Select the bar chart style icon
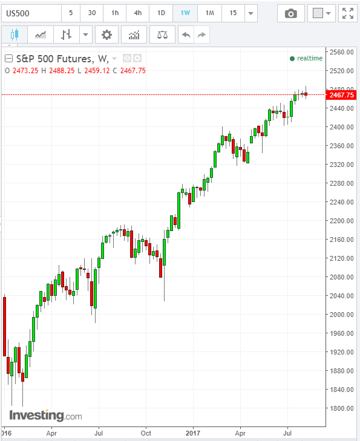The height and width of the screenshot is (441, 360). pos(66,34)
